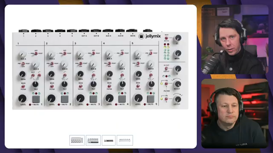
Task: Flip channel 5 AUX A pre/post switch
Action: pyautogui.click(x=151, y=53)
